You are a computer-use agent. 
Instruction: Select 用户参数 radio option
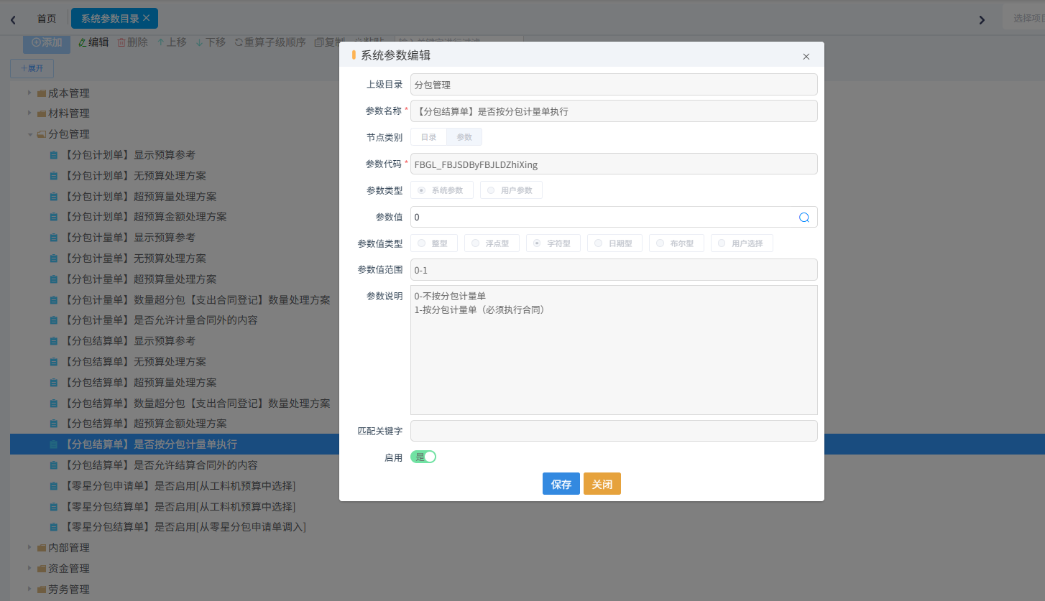click(x=511, y=190)
